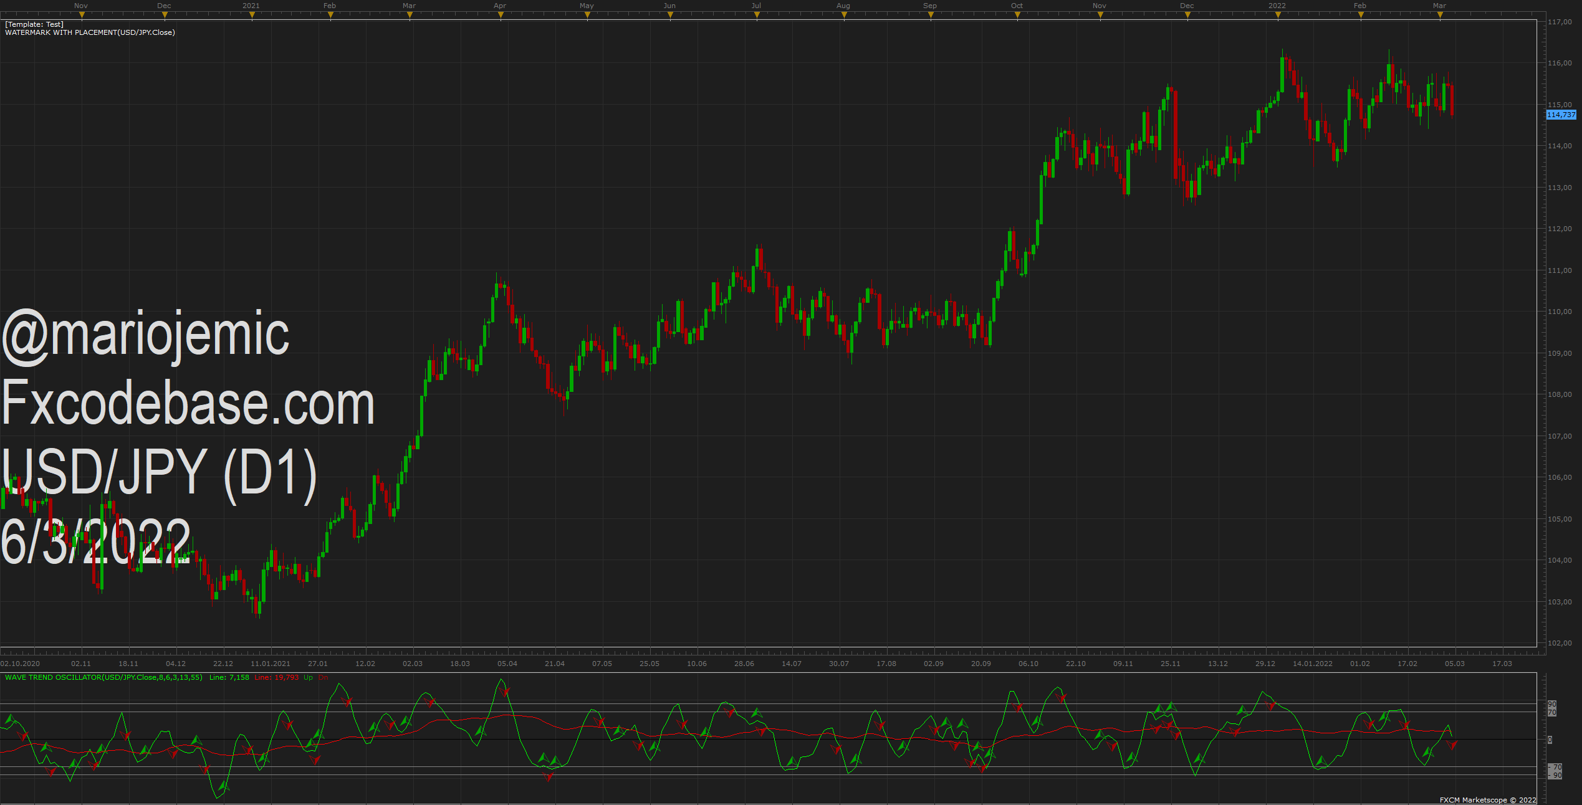Click the 2021 year marker triangle

(252, 16)
